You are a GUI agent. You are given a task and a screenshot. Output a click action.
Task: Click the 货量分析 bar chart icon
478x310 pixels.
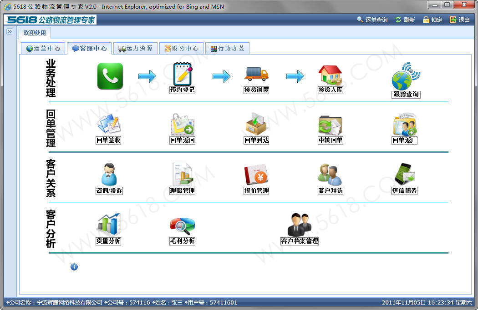point(108,225)
